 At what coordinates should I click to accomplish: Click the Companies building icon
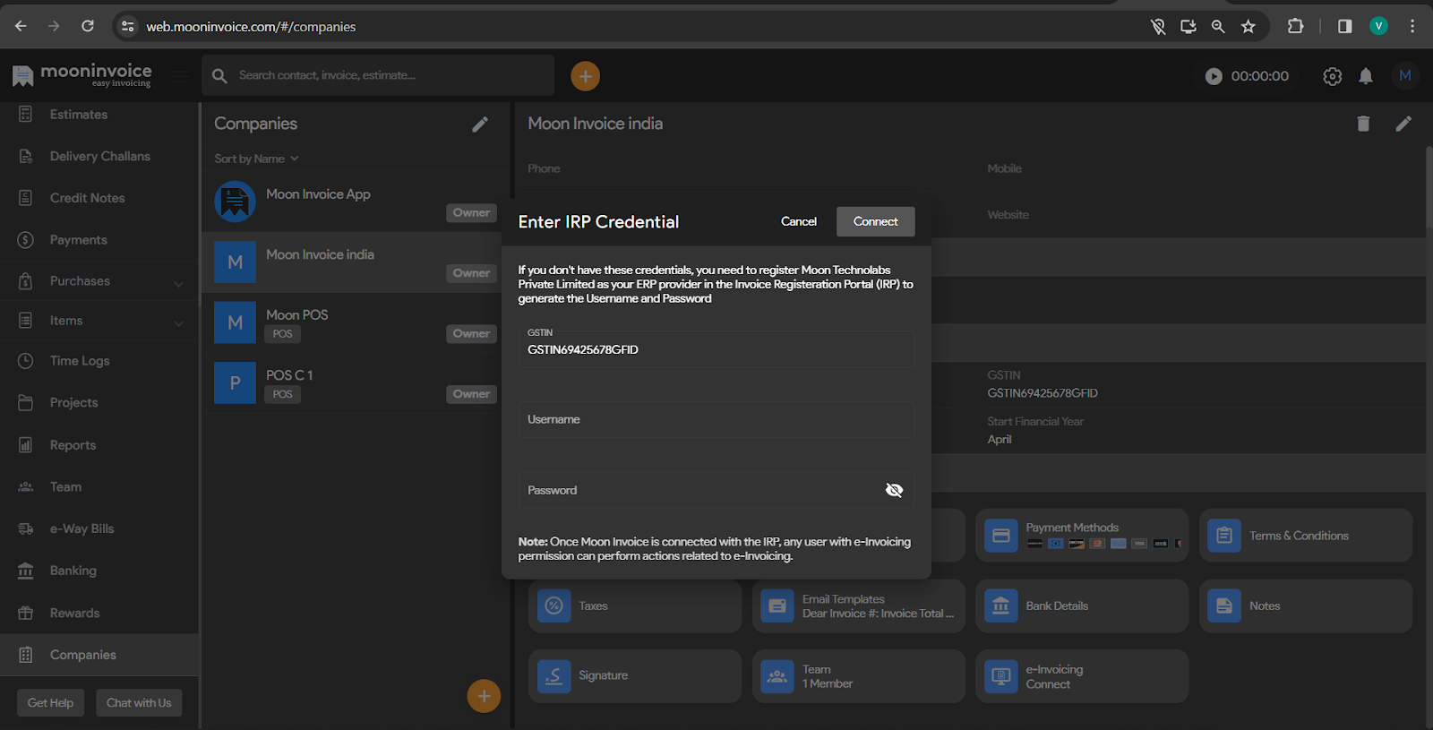[x=26, y=655]
